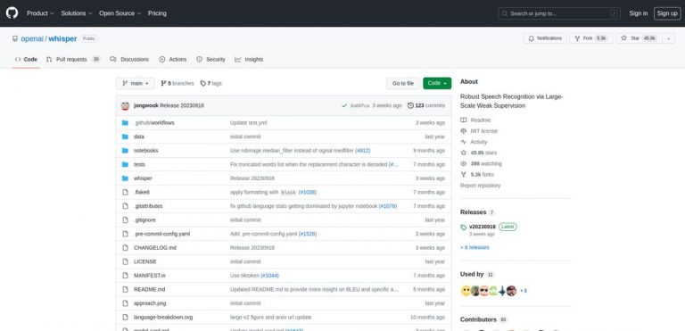This screenshot has height=331, width=685.
Task: Click the .gitattributes file icon
Action: (126, 206)
